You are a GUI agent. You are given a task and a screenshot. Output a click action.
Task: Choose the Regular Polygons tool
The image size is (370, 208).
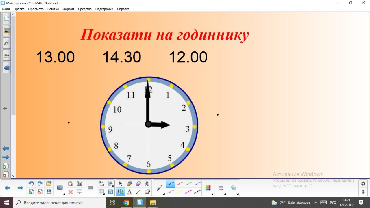click(x=138, y=184)
